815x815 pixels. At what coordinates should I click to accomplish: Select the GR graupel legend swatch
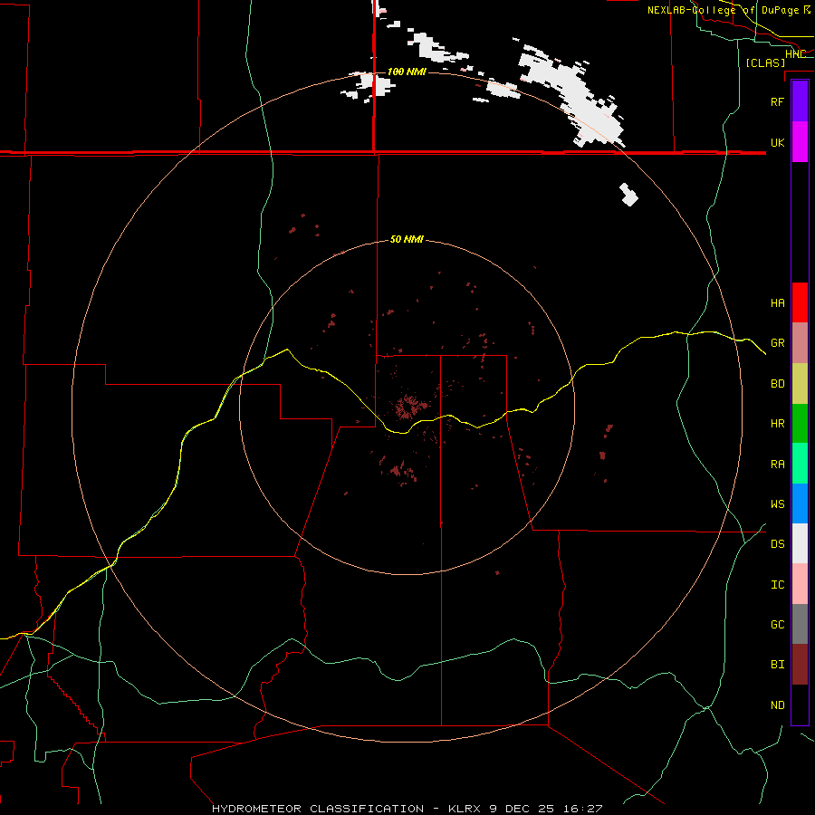pyautogui.click(x=800, y=343)
